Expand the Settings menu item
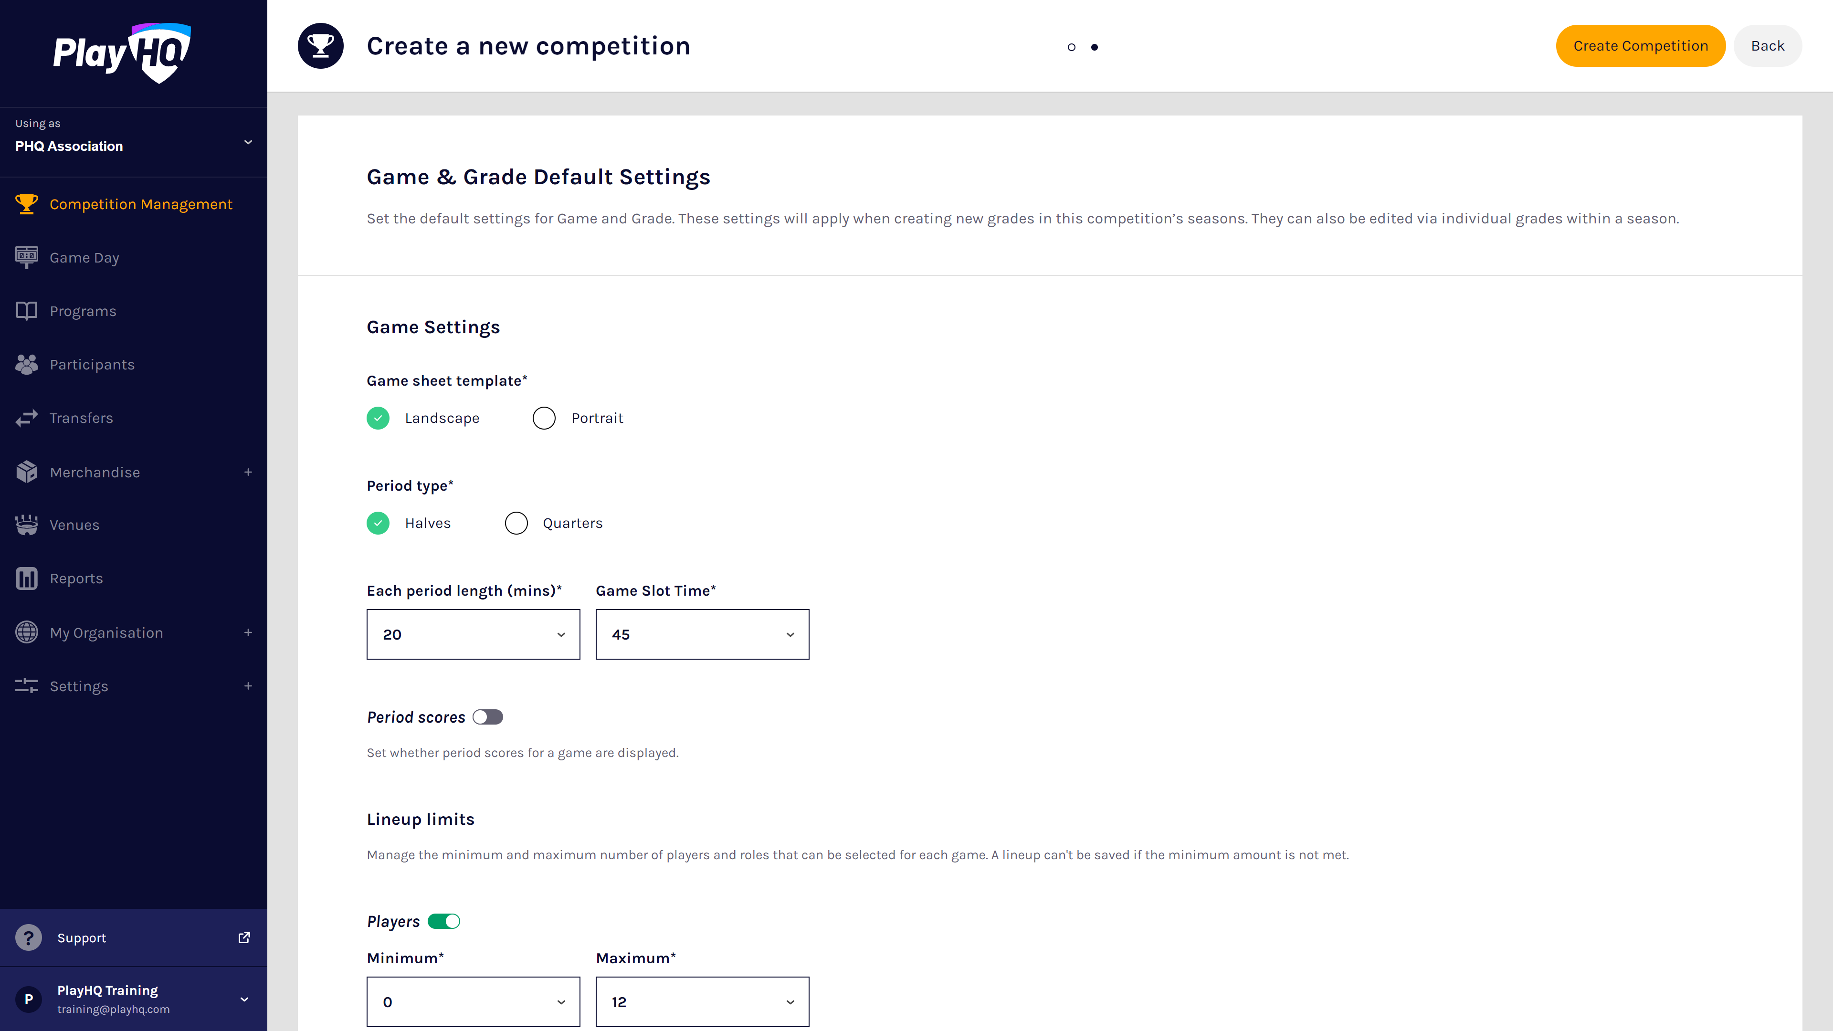Screen dimensions: 1833x1031 coord(248,686)
